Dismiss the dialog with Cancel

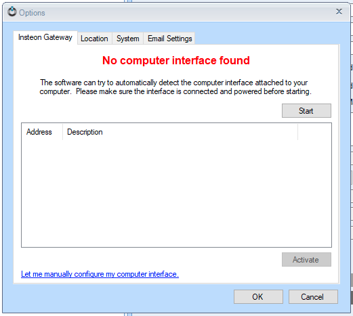(x=313, y=297)
